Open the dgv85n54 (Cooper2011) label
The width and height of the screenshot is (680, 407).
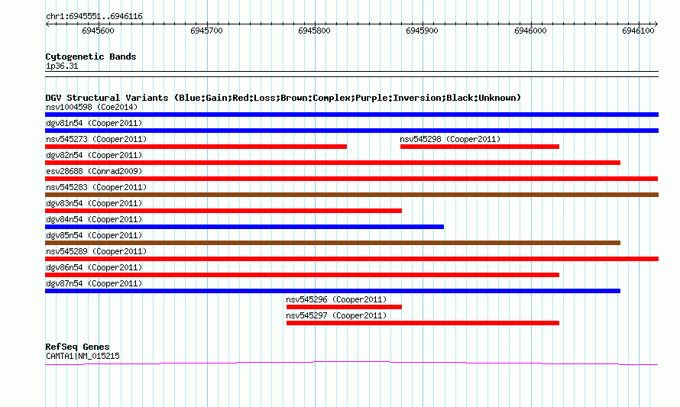pos(94,235)
